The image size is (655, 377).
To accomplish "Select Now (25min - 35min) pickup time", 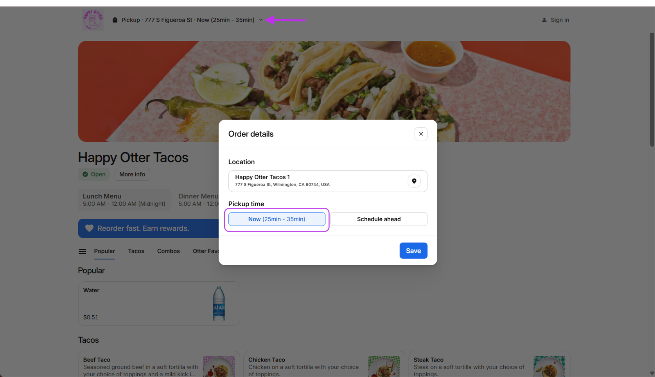I will (x=277, y=219).
